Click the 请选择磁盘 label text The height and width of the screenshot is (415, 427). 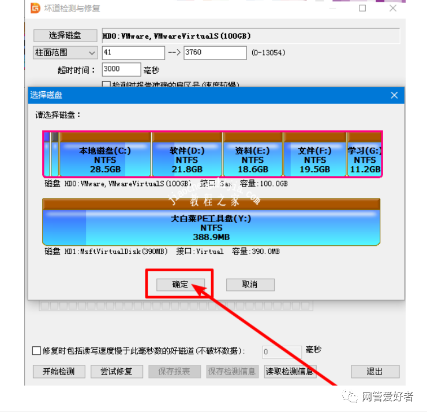coord(58,115)
